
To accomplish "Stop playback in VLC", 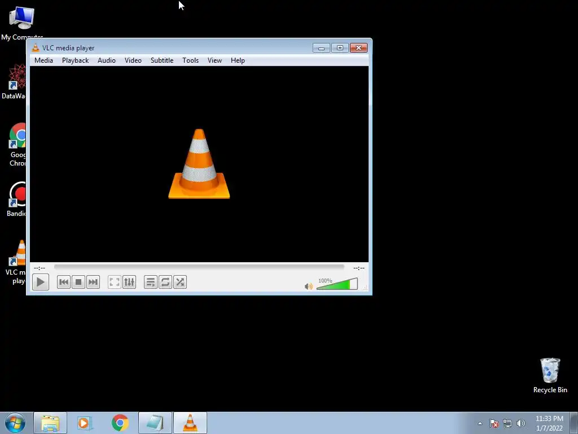I will [x=78, y=283].
